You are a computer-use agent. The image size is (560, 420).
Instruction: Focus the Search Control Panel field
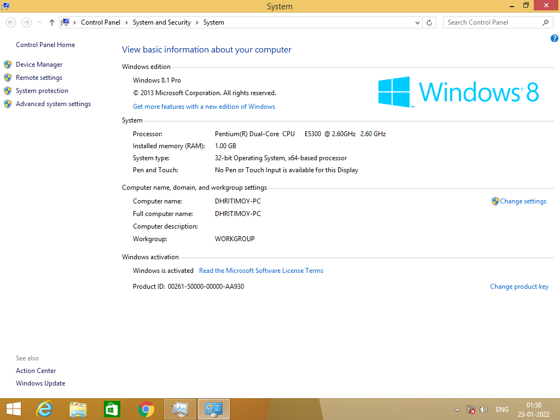click(493, 22)
